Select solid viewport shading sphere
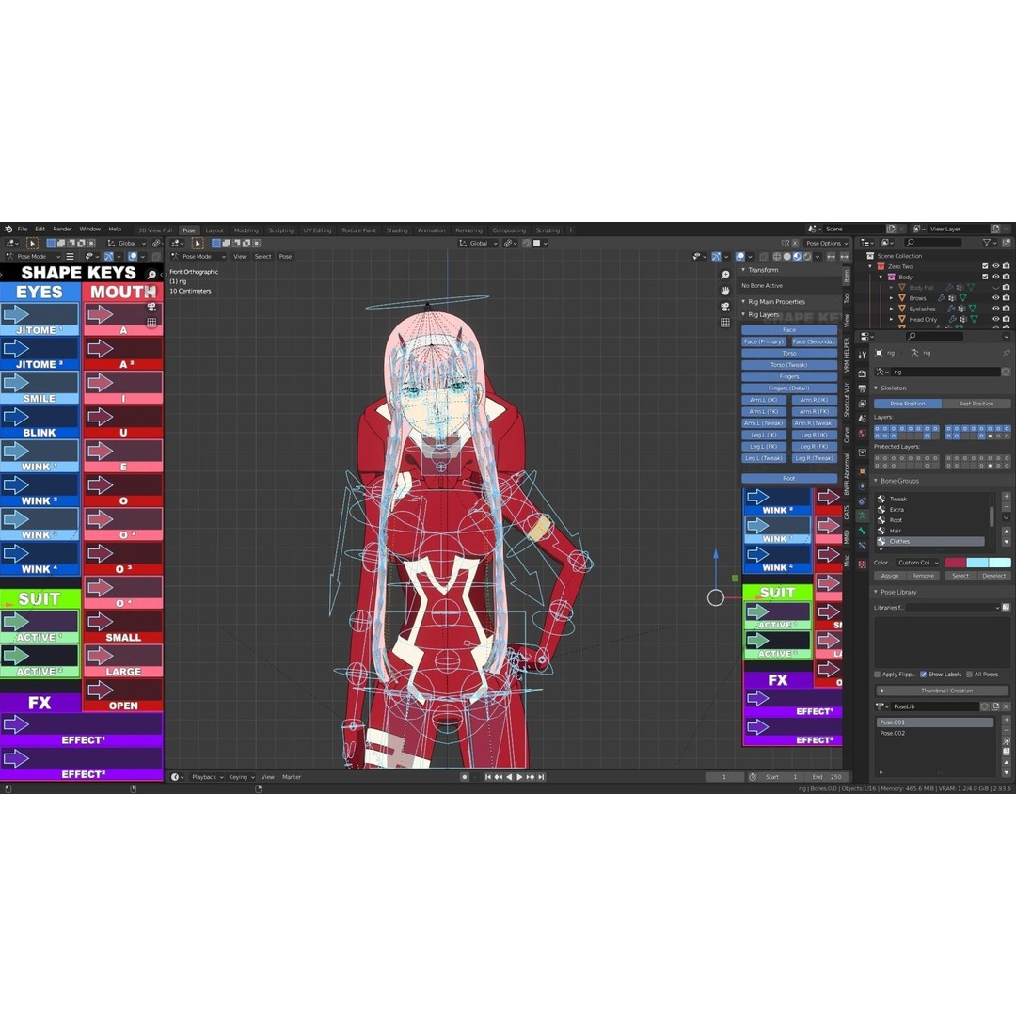 [x=786, y=257]
